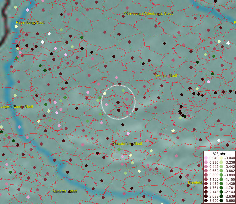Click the 0.662 legend value
The image size is (236, 204).
coord(214,171)
